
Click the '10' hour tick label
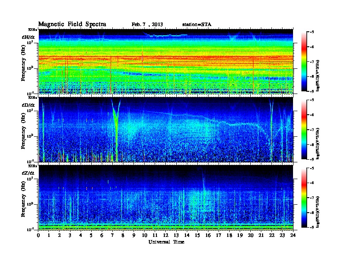(x=145, y=235)
